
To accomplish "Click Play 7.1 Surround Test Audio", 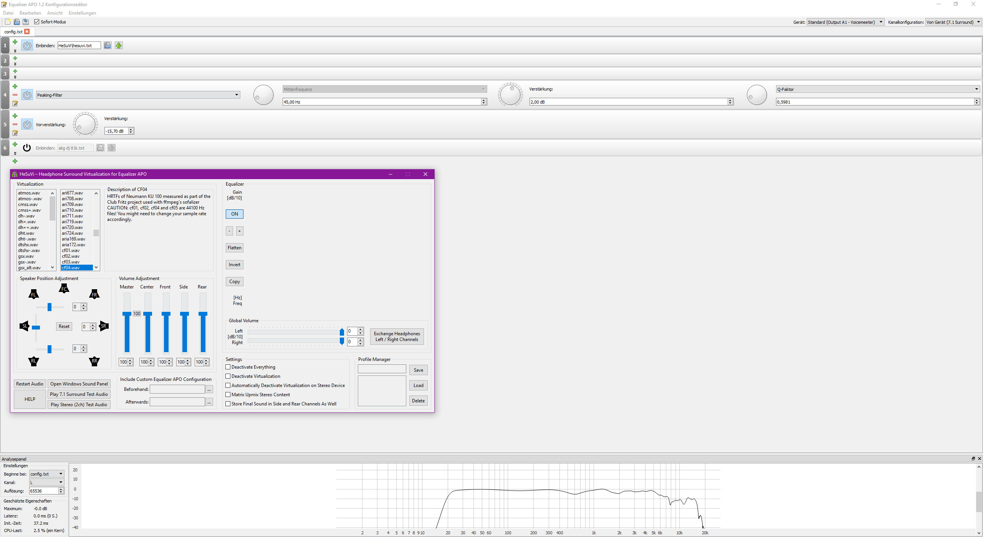I will (x=79, y=394).
